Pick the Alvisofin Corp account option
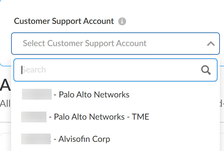Screen dimensions: 224x151 tap(84, 139)
